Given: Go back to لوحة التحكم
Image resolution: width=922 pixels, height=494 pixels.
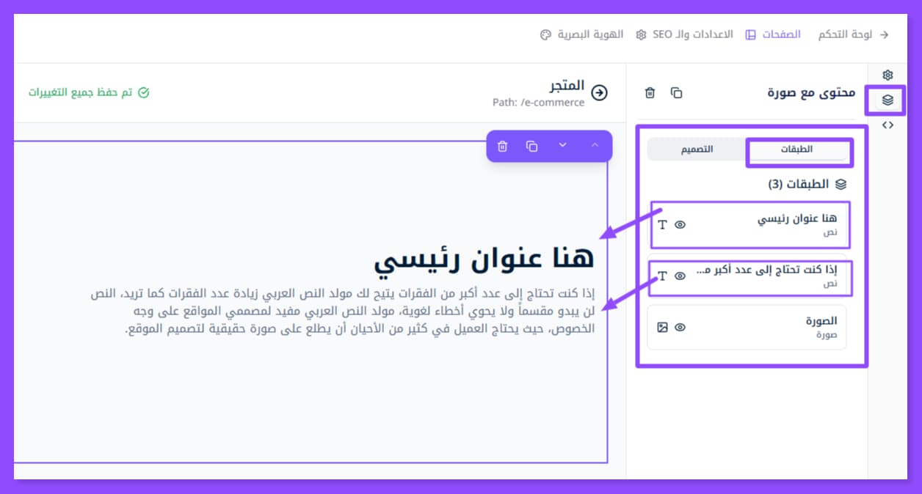Looking at the screenshot, I should [853, 34].
